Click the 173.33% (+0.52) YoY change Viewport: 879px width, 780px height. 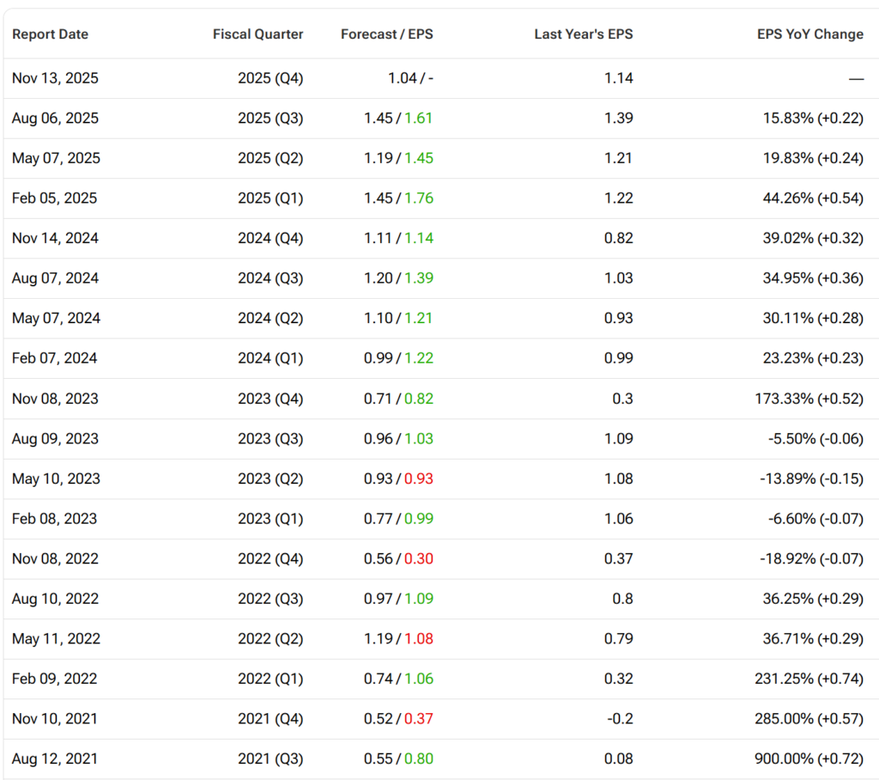807,399
